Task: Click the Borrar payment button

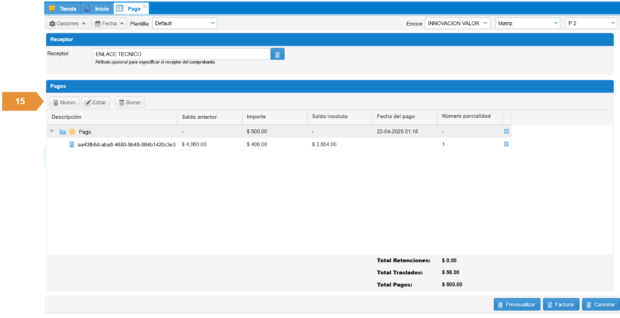Action: click(130, 102)
